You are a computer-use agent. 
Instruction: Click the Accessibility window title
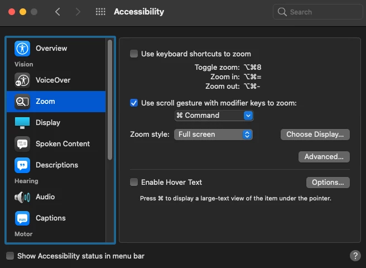[139, 12]
